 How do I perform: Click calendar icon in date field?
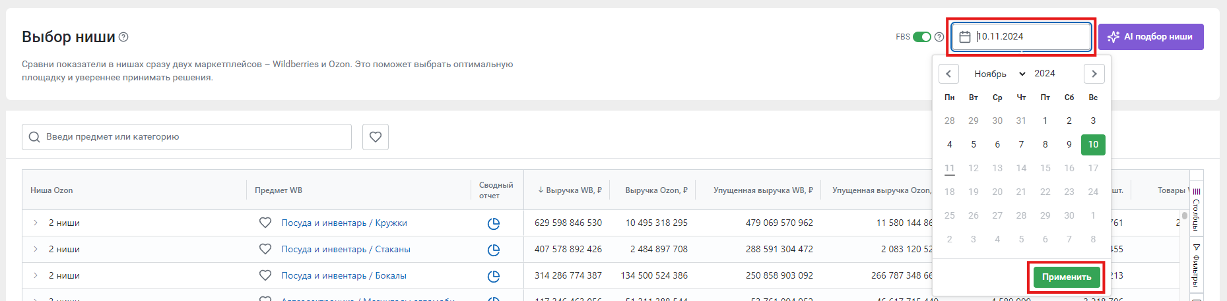pos(965,37)
